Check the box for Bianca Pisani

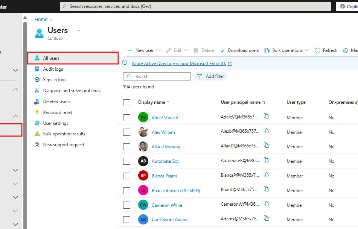pos(127,176)
